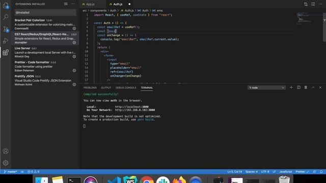Click the unsaved dot on the Auth.js tab
Screen dimensions: 326x183
click(129, 4)
